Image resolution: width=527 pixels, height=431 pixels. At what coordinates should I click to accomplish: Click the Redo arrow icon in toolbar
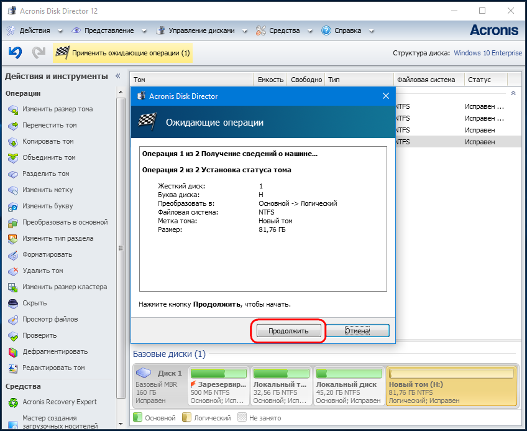pos(39,53)
